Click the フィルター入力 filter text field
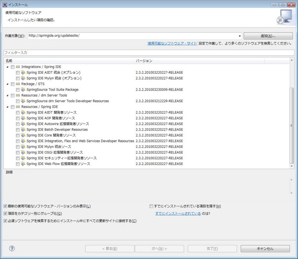Viewport: 298px width, 259px height. [x=149, y=53]
